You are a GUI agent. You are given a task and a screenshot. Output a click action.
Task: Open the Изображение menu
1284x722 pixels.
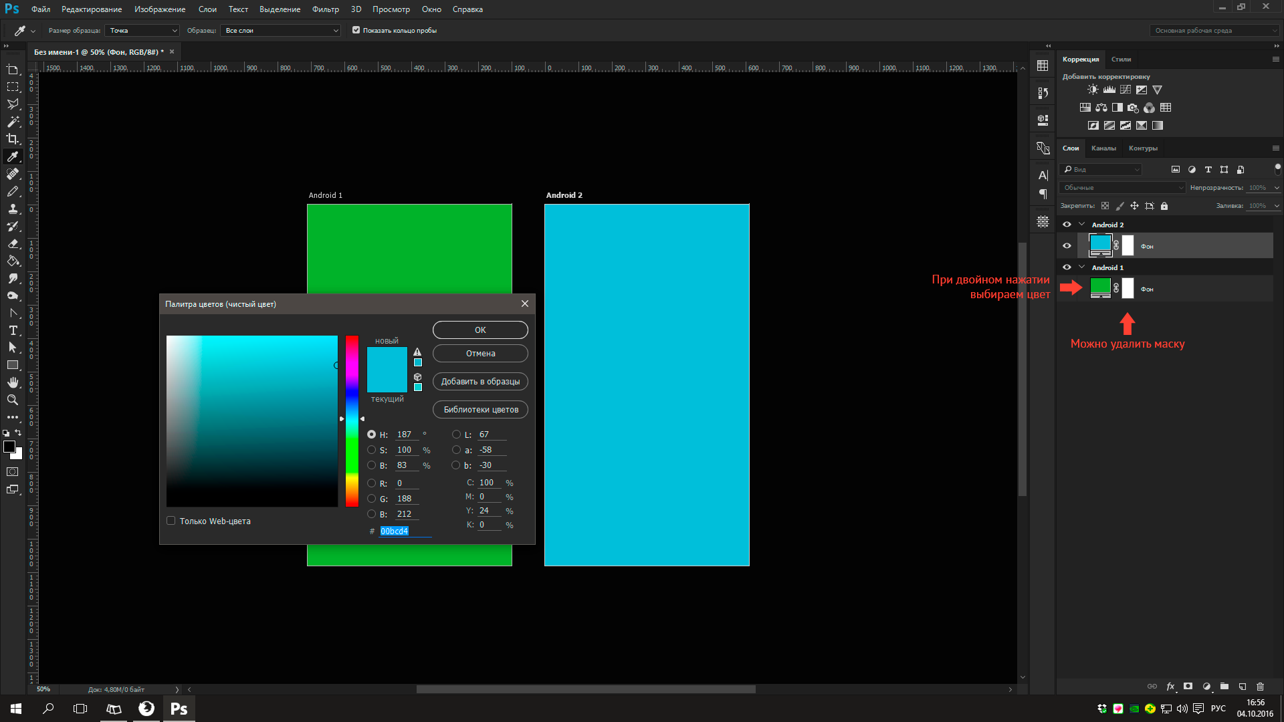160,9
